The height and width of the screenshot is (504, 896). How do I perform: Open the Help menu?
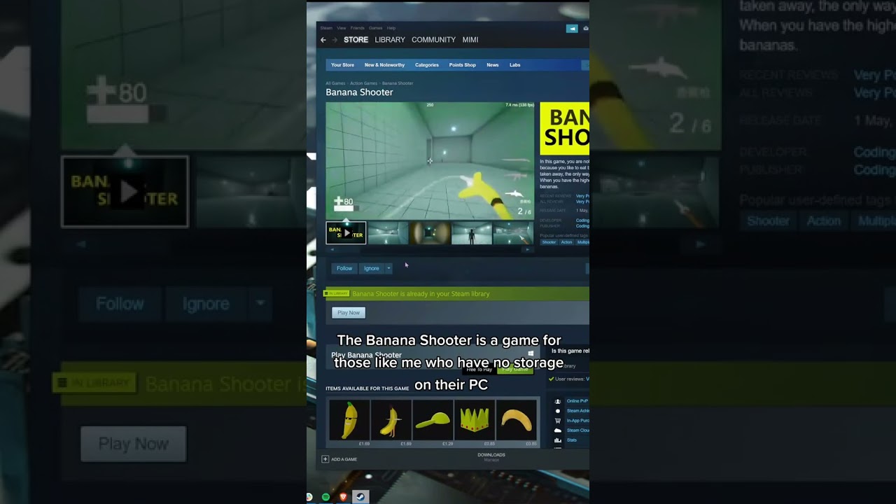pos(391,28)
